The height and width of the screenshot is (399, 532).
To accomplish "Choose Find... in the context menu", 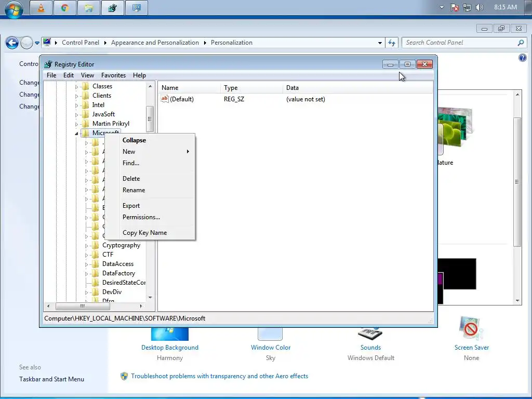I will point(130,163).
